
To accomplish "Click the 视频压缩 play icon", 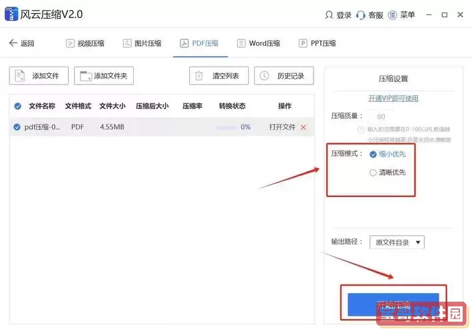I will click(x=70, y=43).
